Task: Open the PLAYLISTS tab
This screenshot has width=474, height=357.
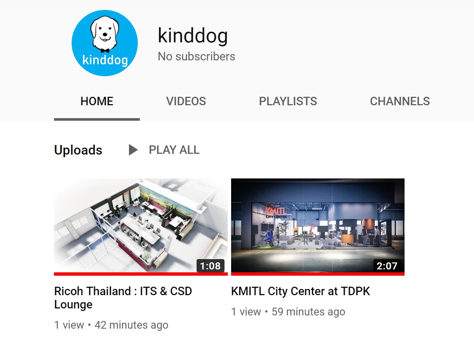Action: coord(288,101)
